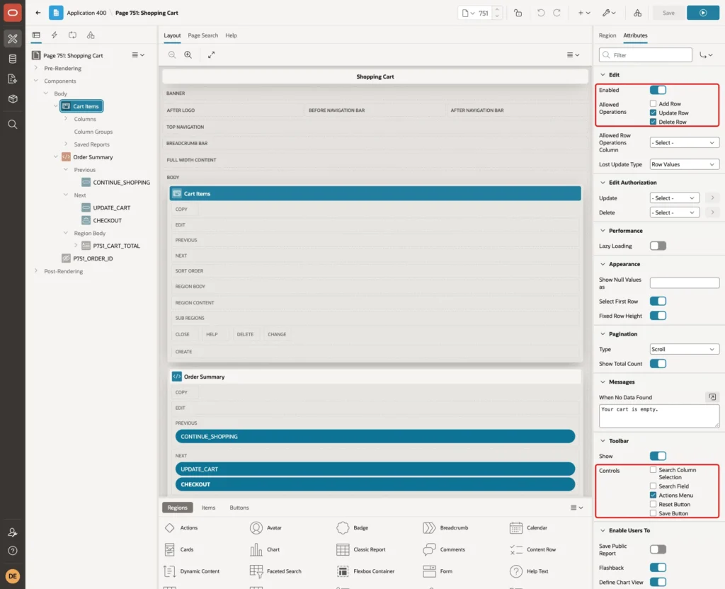Uncheck the Actions Menu checkbox

[x=653, y=495]
